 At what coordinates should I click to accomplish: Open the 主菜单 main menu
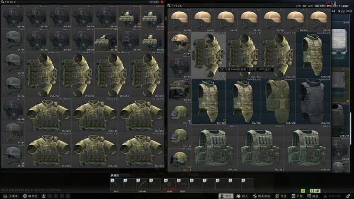click(10, 196)
